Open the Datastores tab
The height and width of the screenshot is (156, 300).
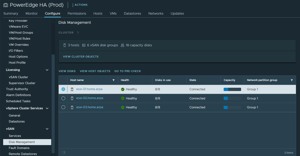coord(132,13)
